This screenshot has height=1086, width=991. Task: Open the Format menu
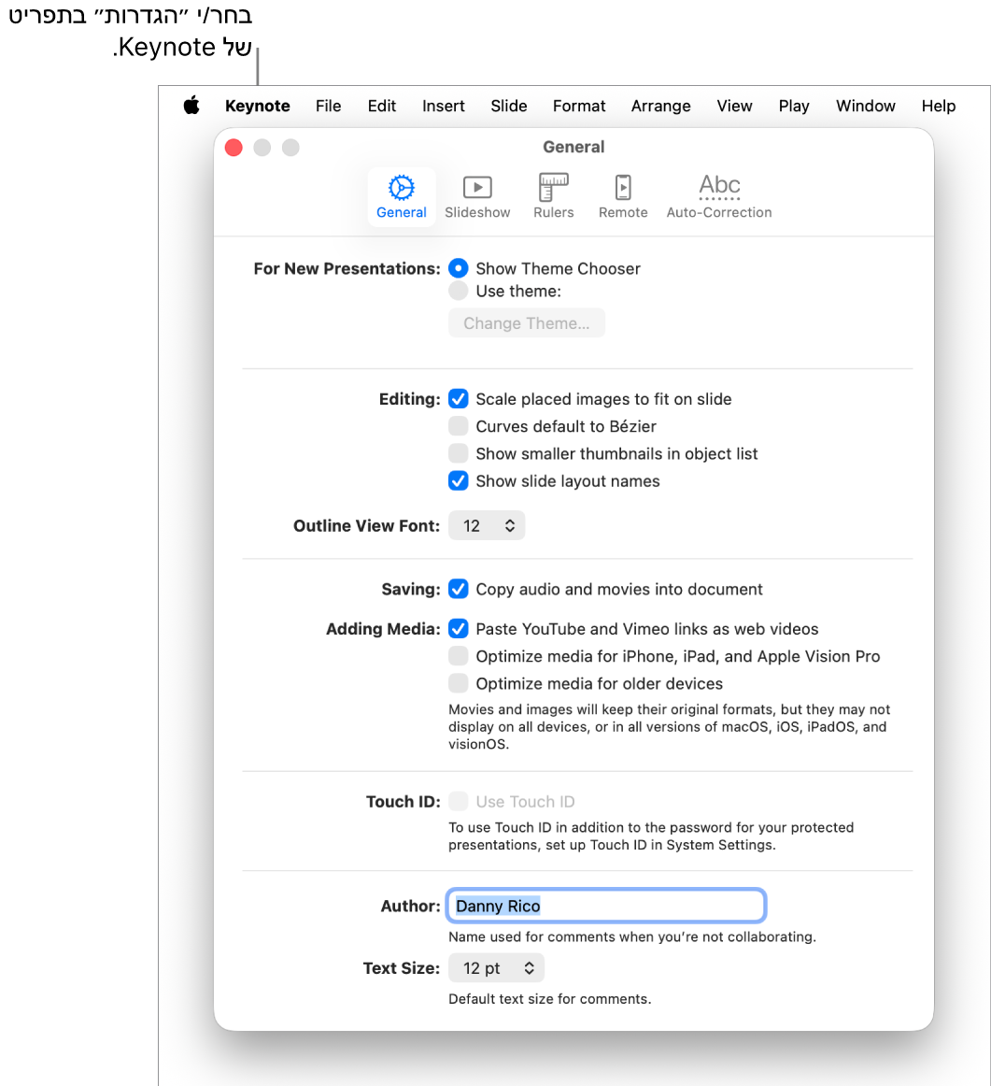(578, 106)
